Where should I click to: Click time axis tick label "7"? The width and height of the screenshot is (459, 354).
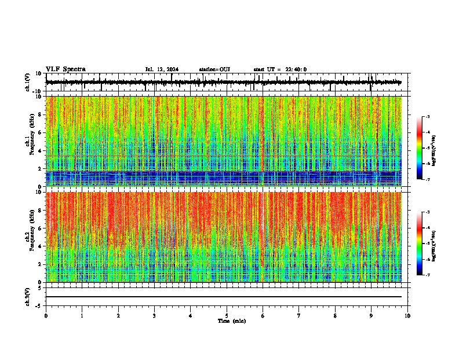click(x=299, y=316)
